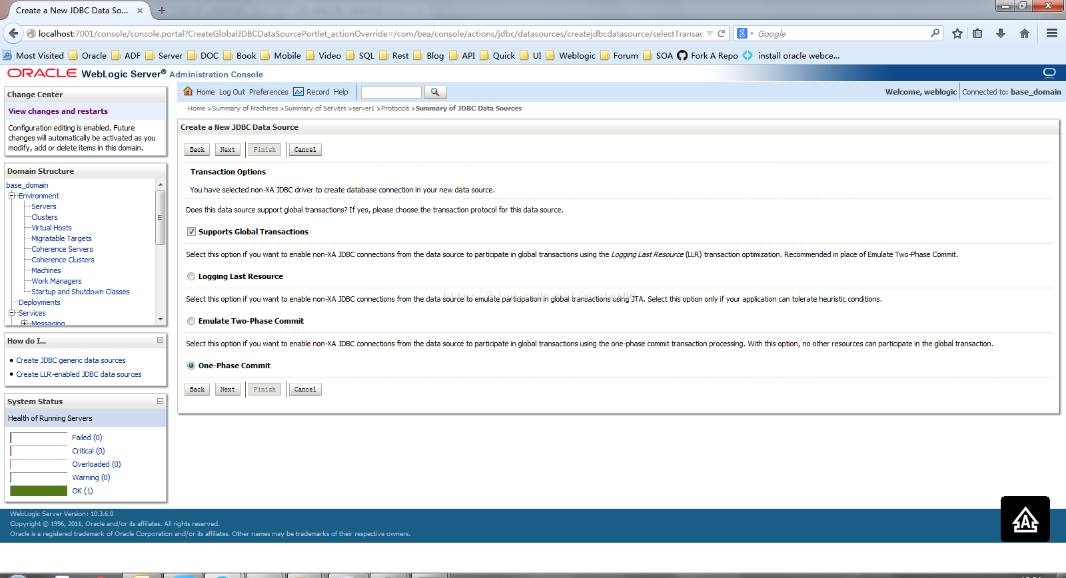Click the bottom Cancel button
Screen dimensions: 1066x578
tap(305, 390)
